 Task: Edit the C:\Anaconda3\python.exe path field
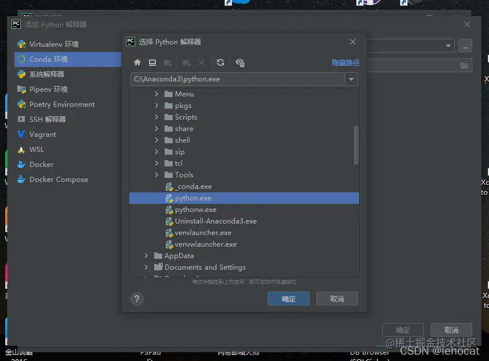tap(238, 79)
